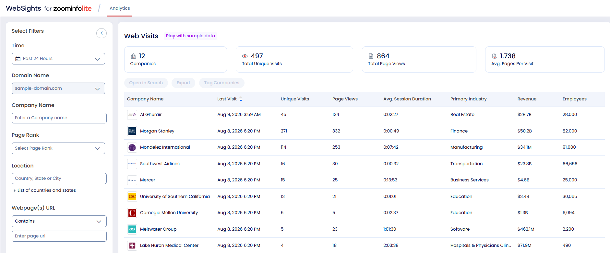Click the $462.1M revenue cell
This screenshot has height=253, width=610.
click(x=526, y=229)
